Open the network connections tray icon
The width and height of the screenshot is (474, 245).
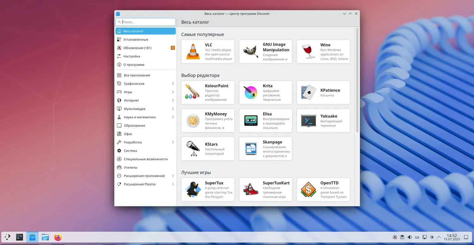[425, 237]
